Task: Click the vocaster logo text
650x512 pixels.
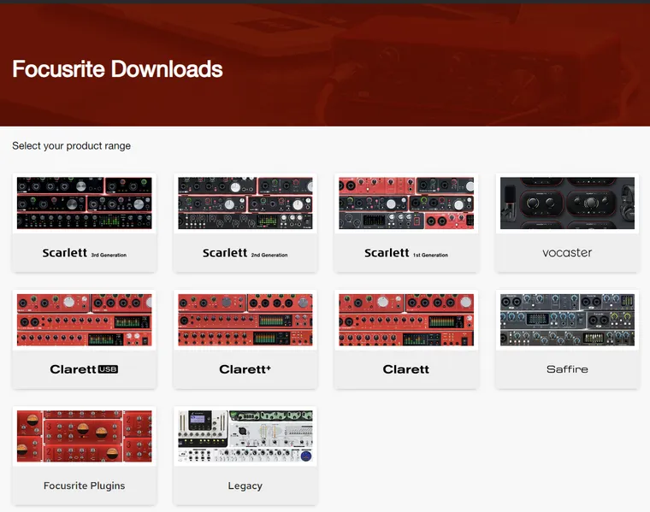Action: (x=567, y=253)
